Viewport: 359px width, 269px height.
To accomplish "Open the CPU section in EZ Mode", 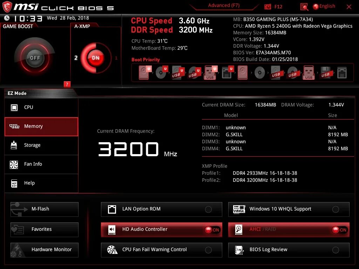I will tap(41, 108).
